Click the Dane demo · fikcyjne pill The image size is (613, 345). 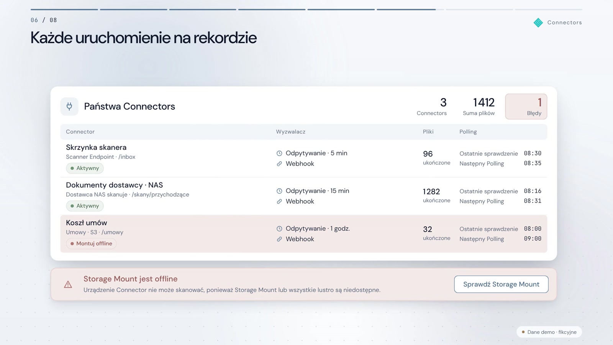pyautogui.click(x=549, y=332)
